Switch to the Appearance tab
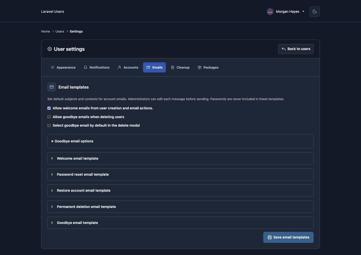Screen dimensions: 361x255 tap(63, 67)
